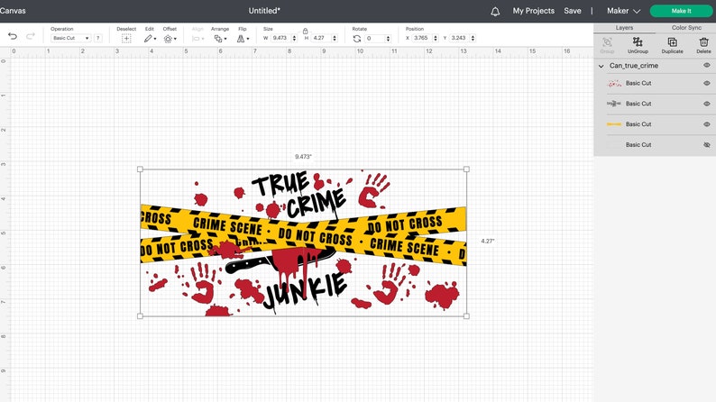Click the width input field

click(280, 38)
